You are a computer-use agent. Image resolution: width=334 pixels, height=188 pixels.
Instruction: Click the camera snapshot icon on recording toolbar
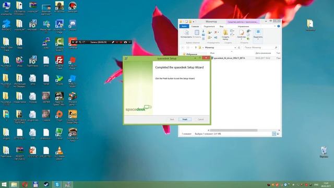[125, 42]
